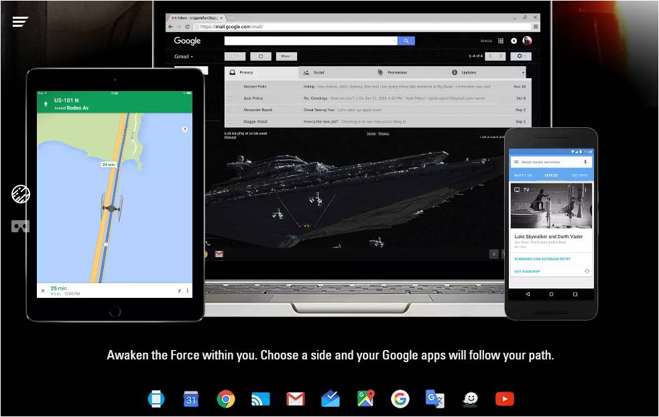Go to newer messages with left chevron
Viewport: 659px width, 417px height.
490,56
